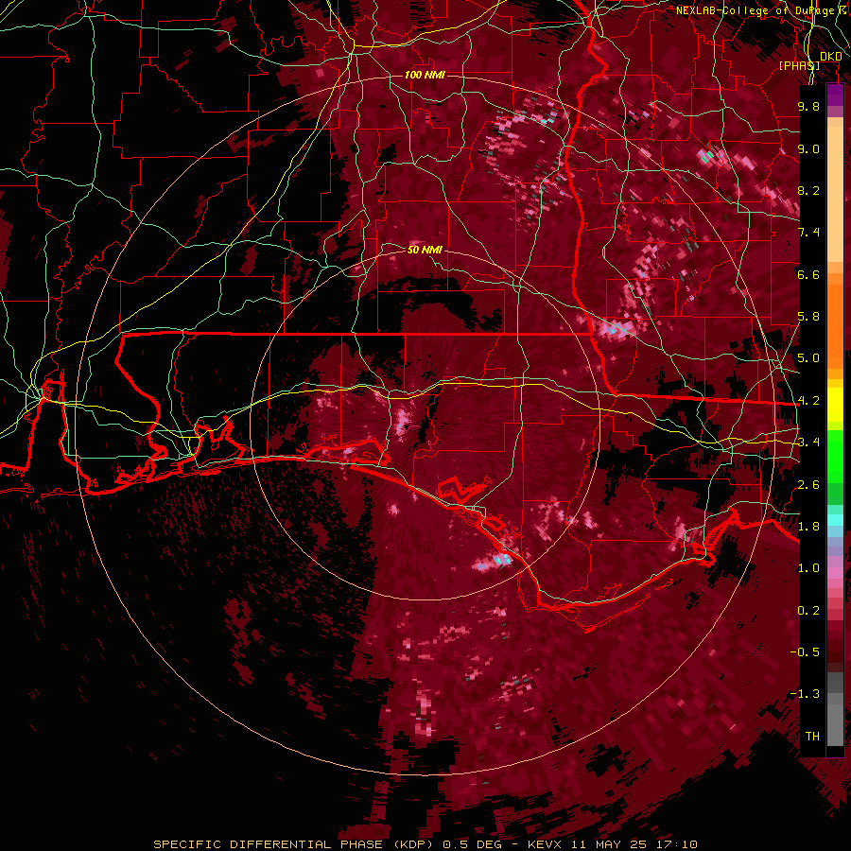Select the 2.6 value on color scale
The image size is (851, 851).
click(808, 485)
